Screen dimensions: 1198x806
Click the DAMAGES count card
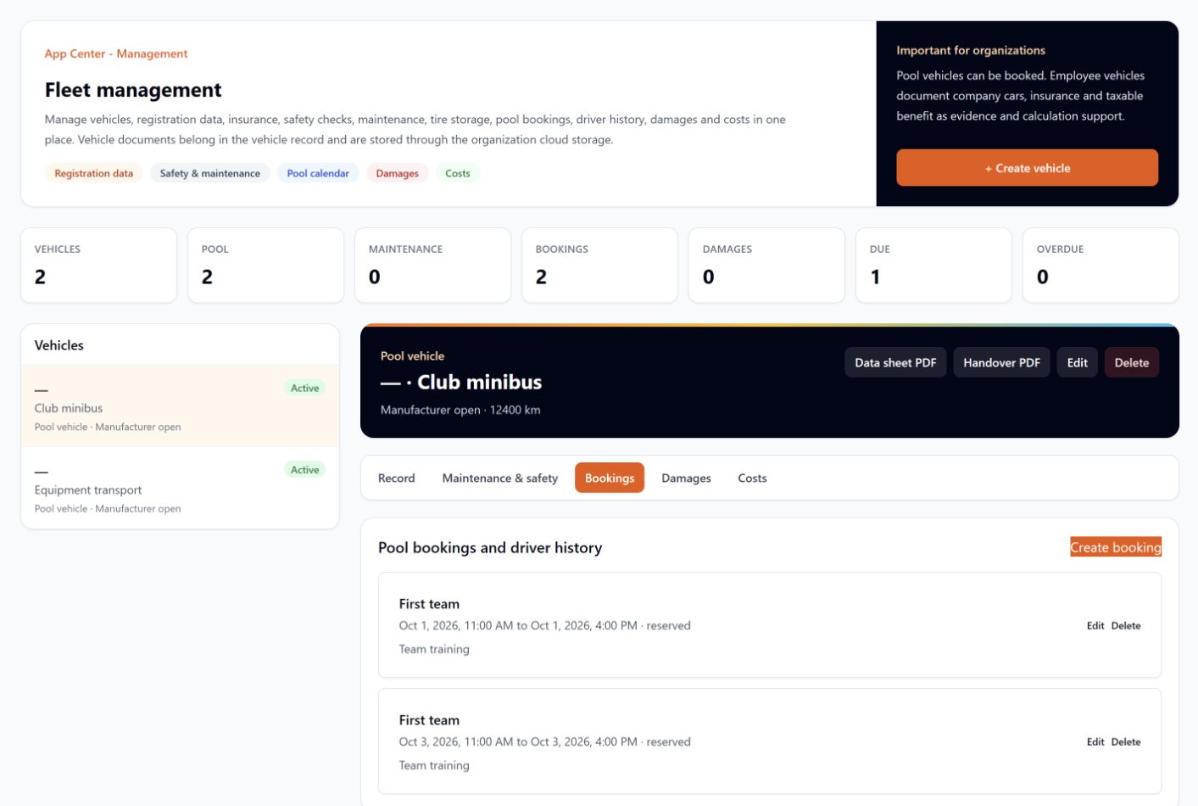click(766, 265)
